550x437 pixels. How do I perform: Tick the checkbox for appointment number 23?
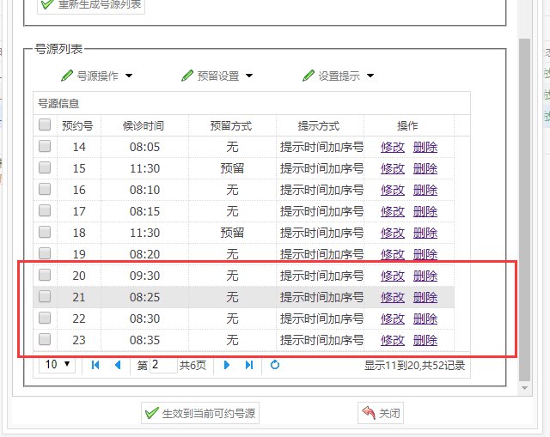[x=45, y=339]
